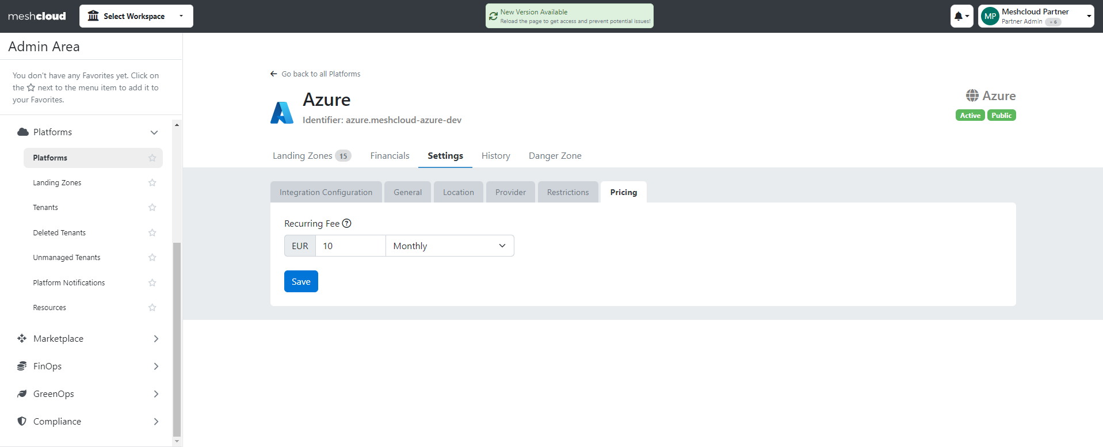
Task: Click the Recurring Fee help icon
Action: 346,223
